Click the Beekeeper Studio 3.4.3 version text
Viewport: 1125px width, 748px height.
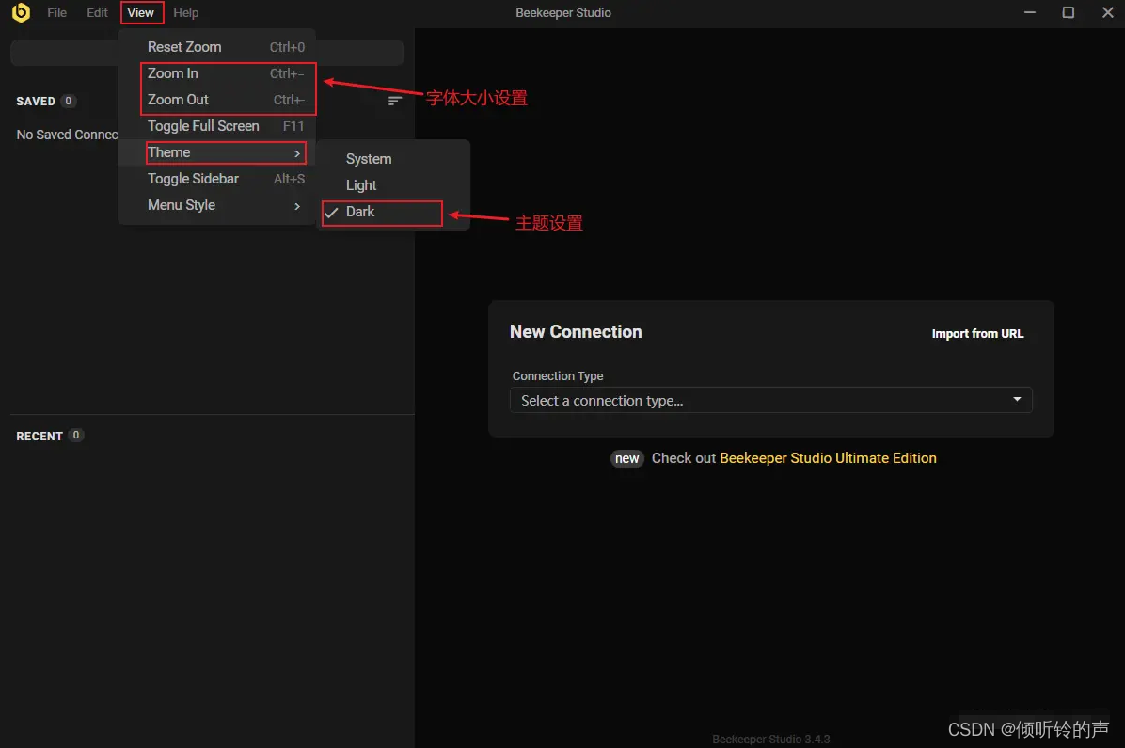point(770,740)
